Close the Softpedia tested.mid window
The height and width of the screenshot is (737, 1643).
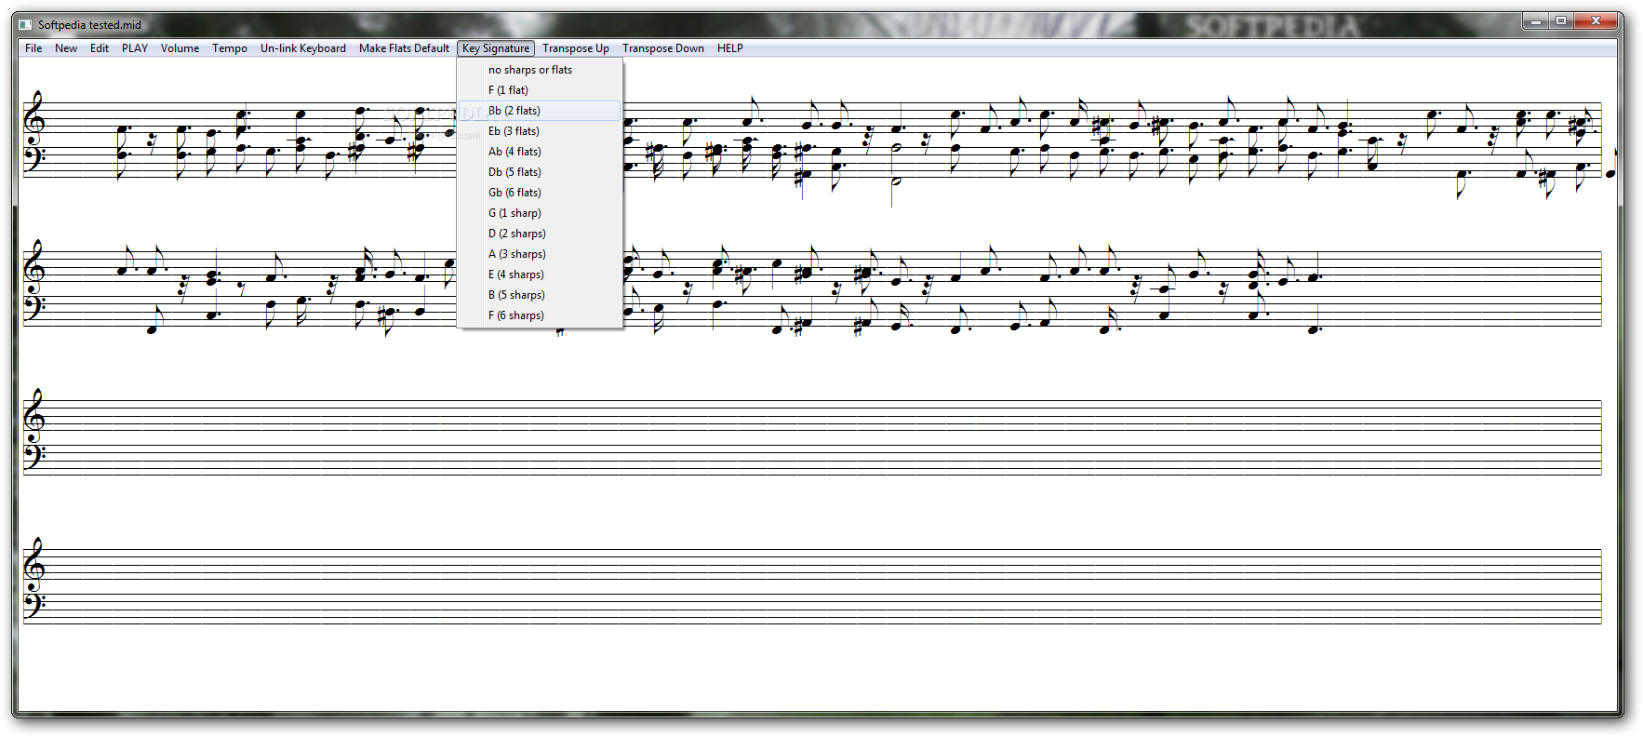point(1596,20)
